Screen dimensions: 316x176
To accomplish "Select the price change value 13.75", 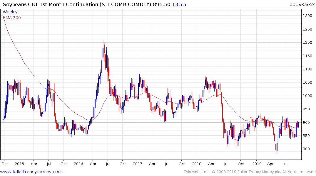I will pos(179,4).
